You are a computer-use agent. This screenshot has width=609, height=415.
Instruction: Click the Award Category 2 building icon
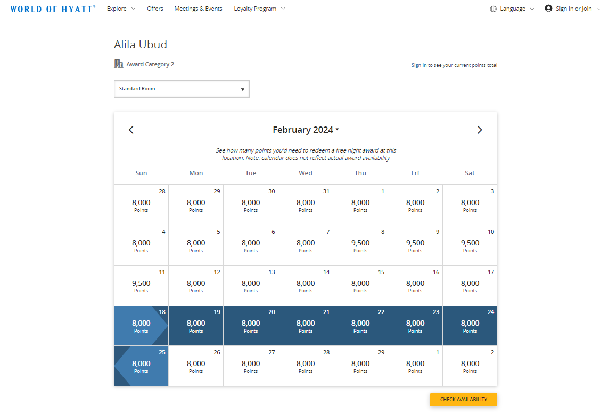click(x=118, y=63)
